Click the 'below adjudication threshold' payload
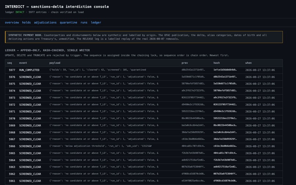 100,146
